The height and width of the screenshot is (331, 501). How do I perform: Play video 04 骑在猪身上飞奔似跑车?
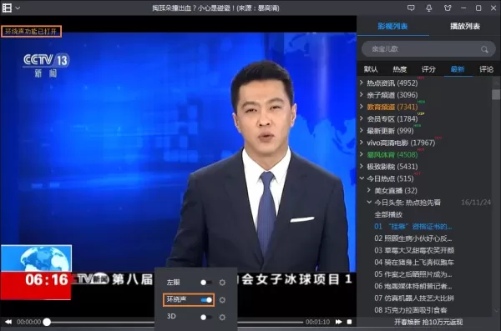point(414,263)
